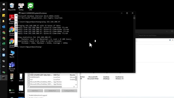Click the Delete Port button
Viewport: 174px width, 98px height.
(x=52, y=91)
